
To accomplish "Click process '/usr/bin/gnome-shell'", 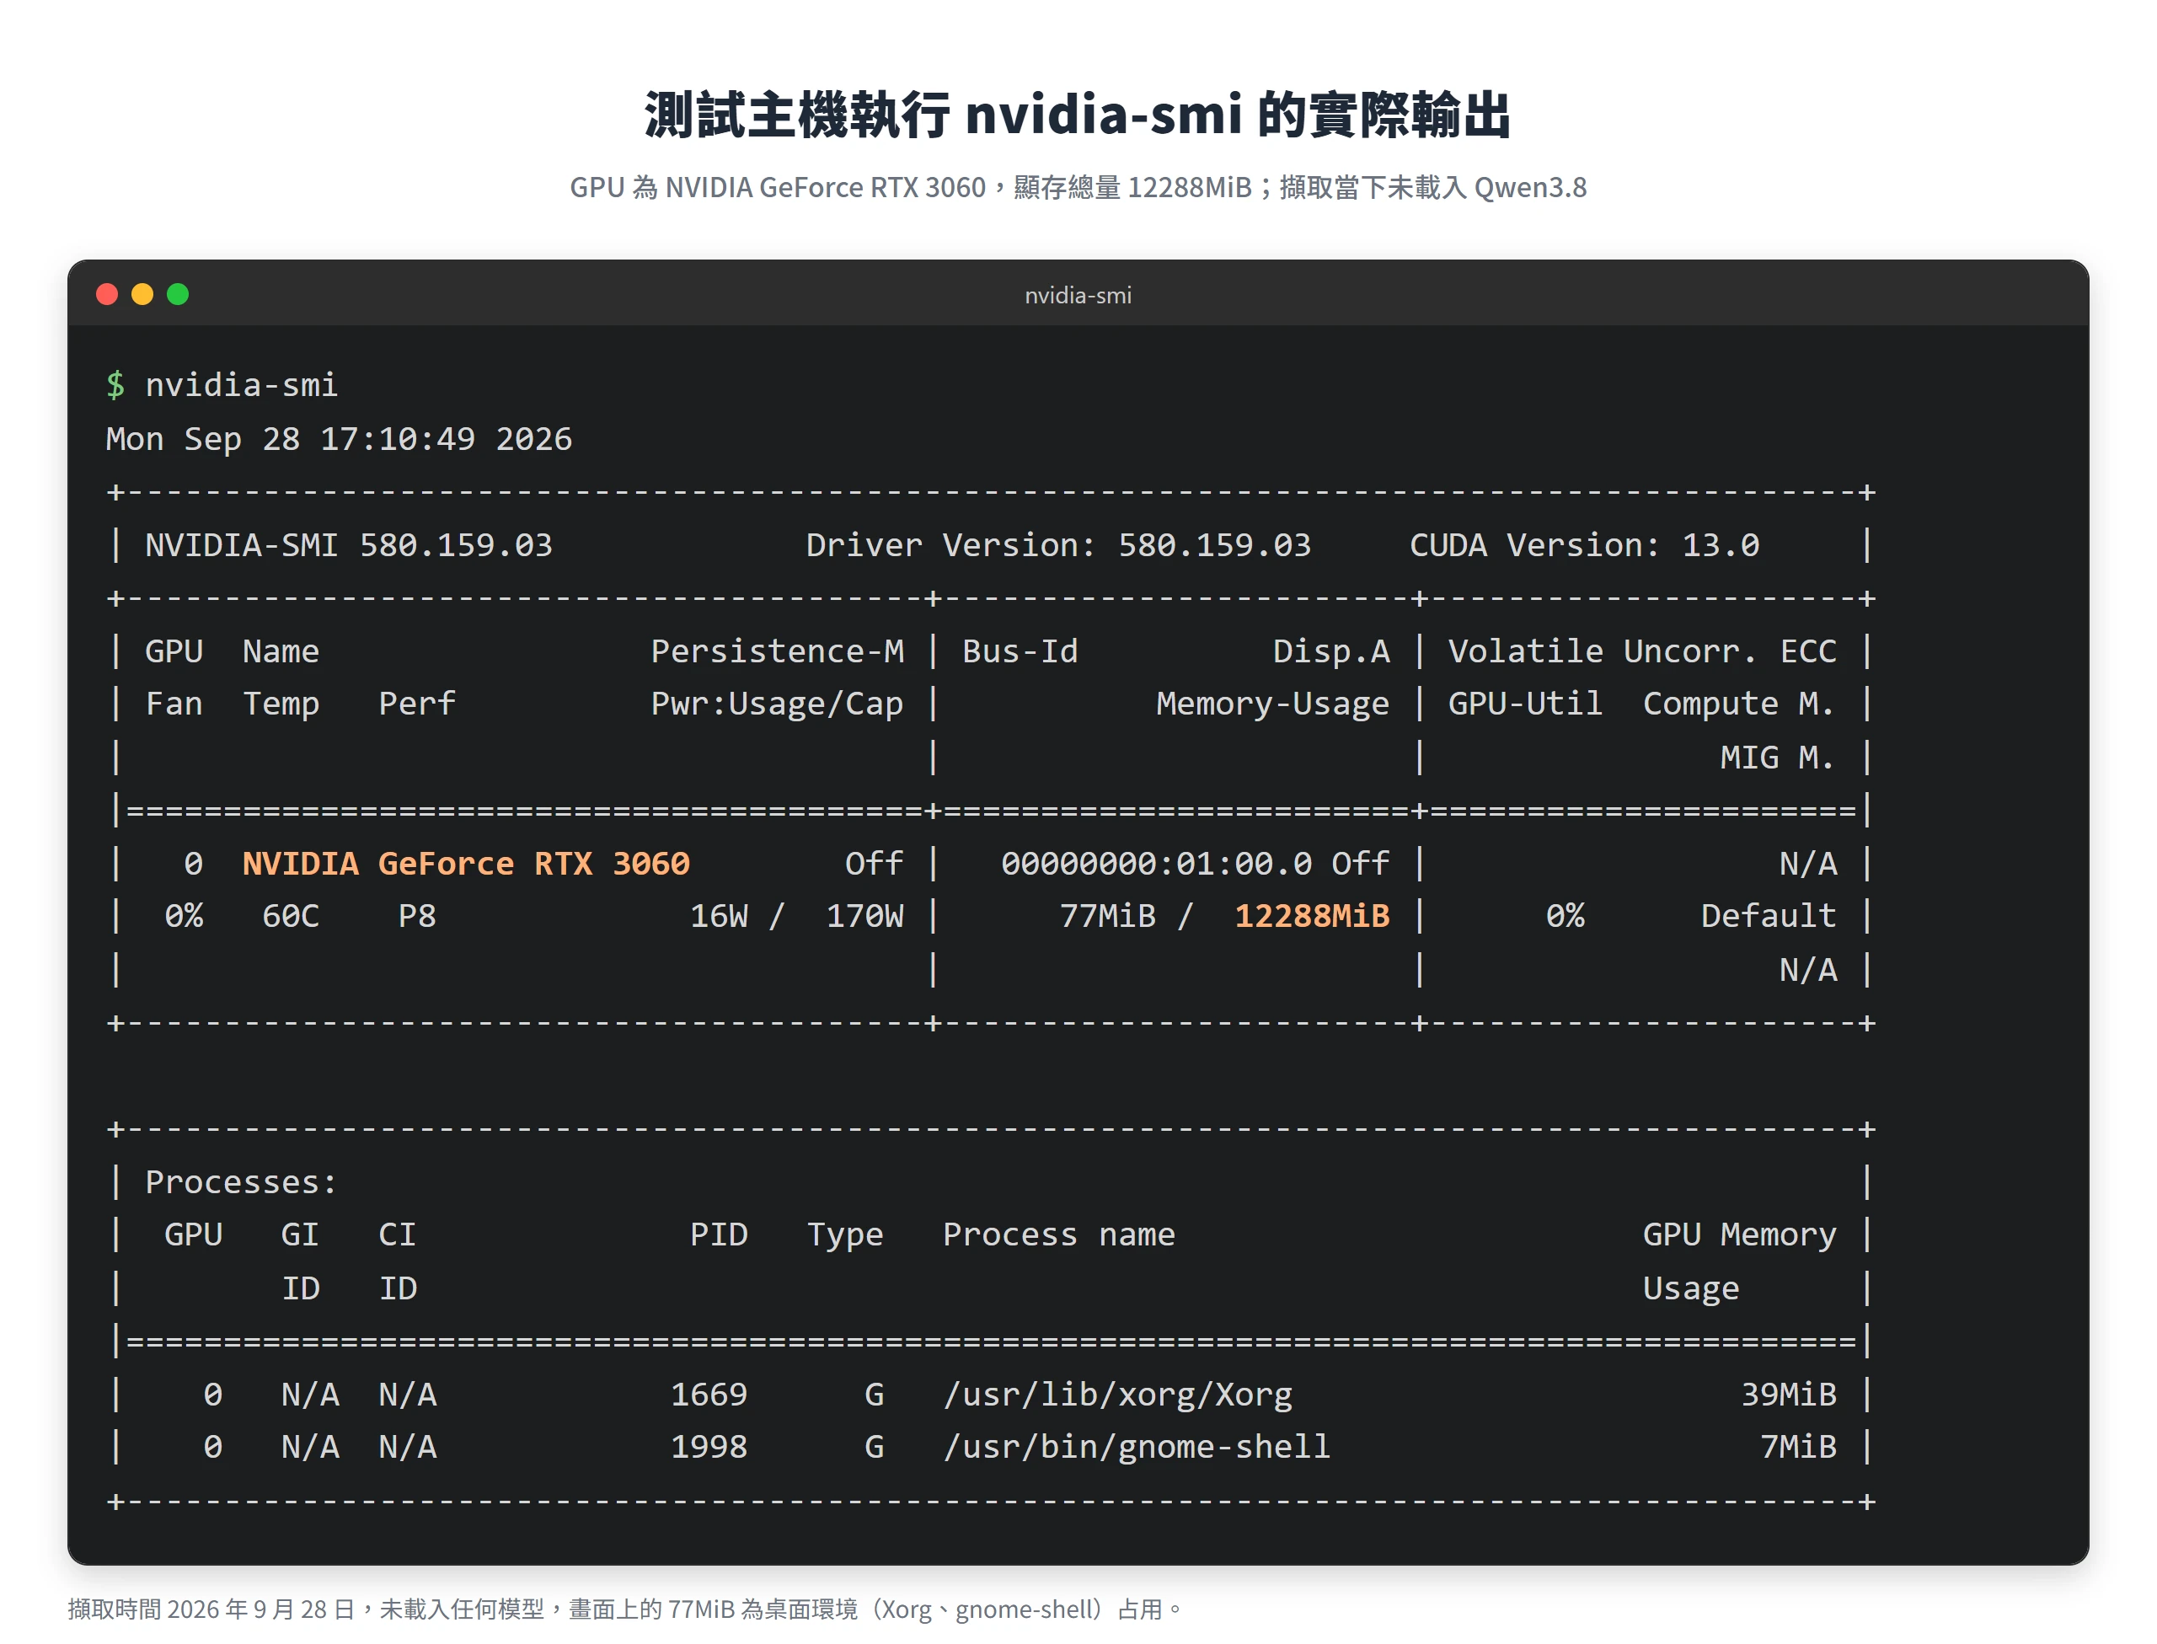I will [1137, 1446].
